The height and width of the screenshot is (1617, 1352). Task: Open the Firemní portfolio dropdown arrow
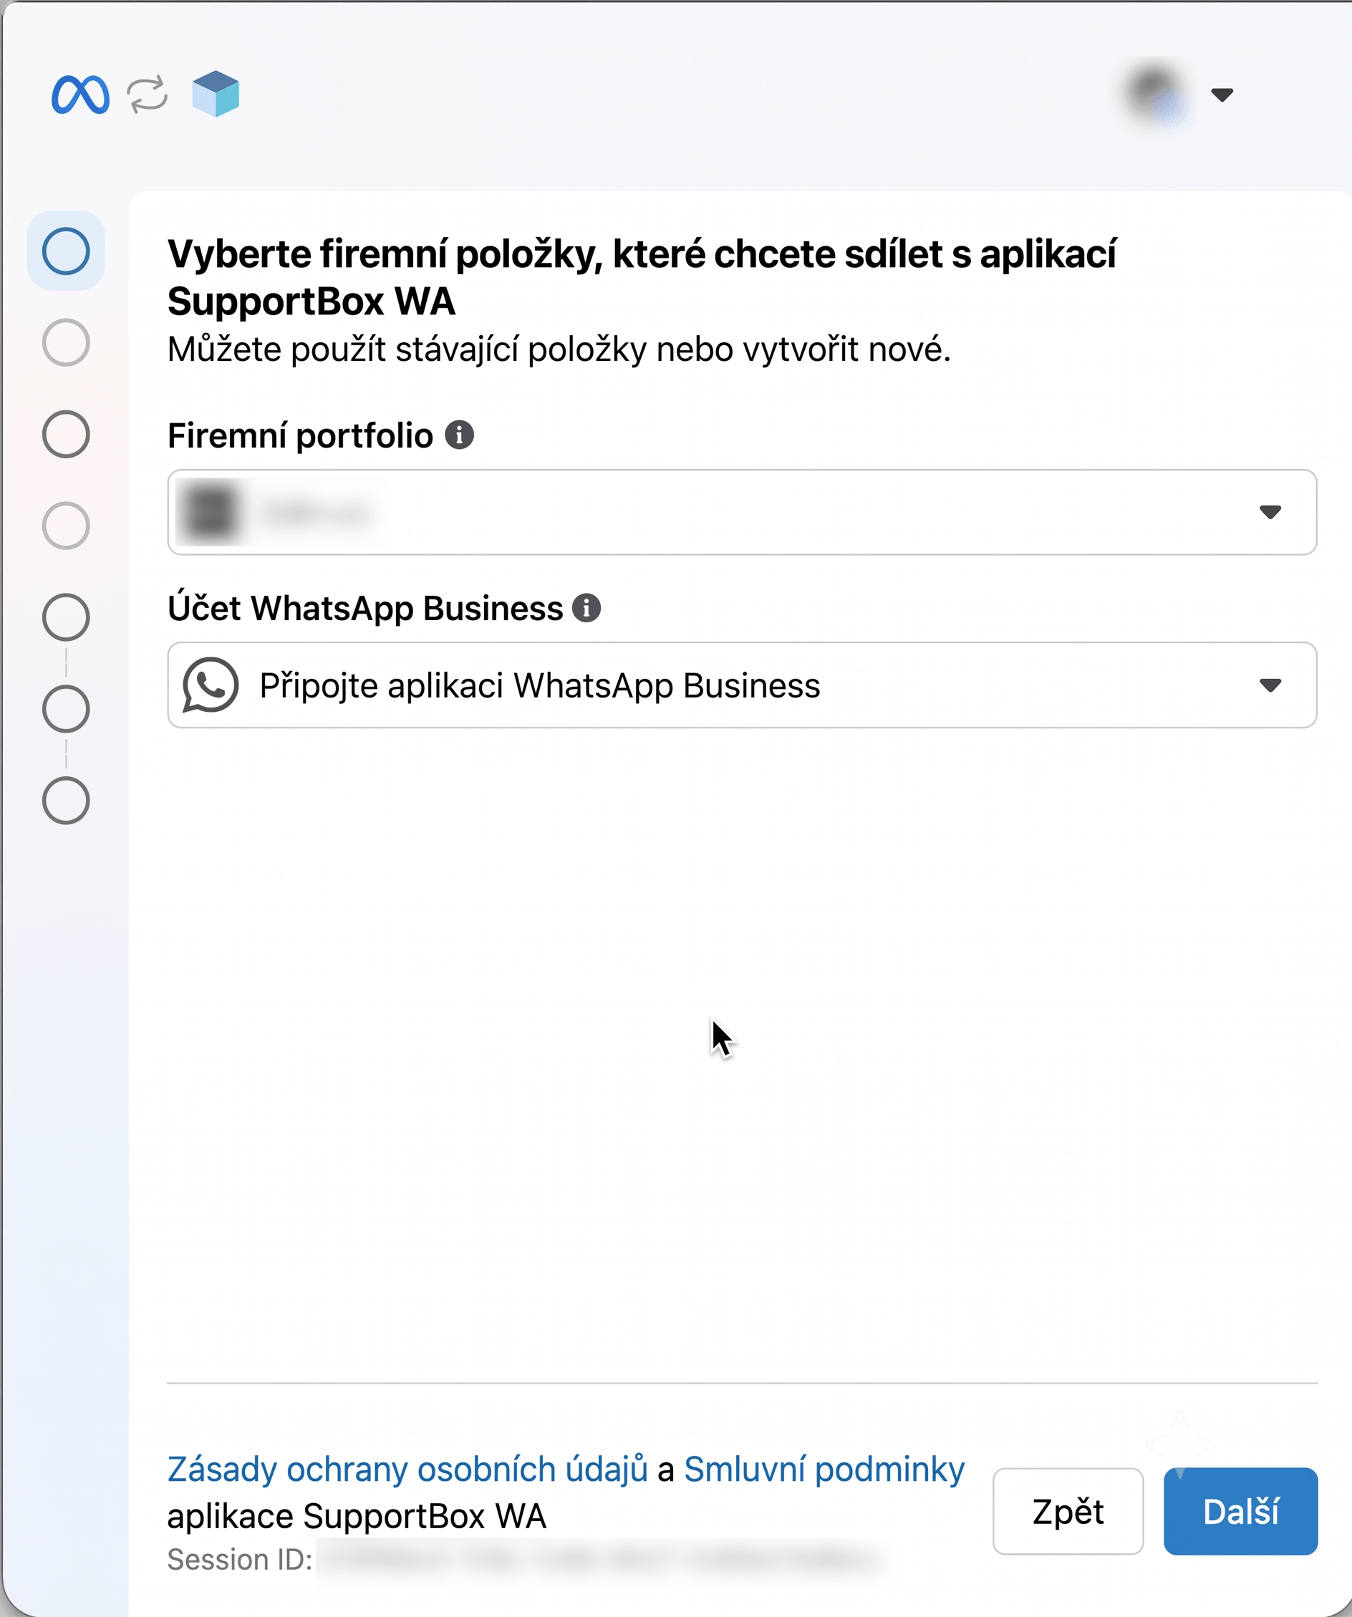coord(1270,512)
